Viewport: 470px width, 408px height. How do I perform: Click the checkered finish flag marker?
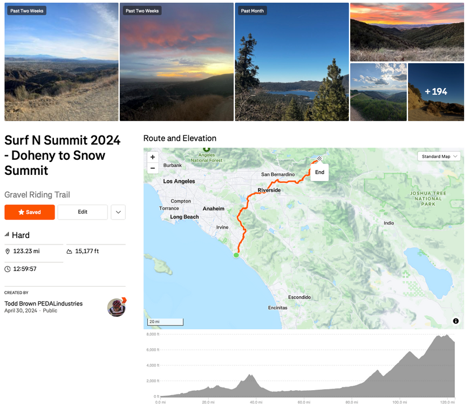click(319, 159)
